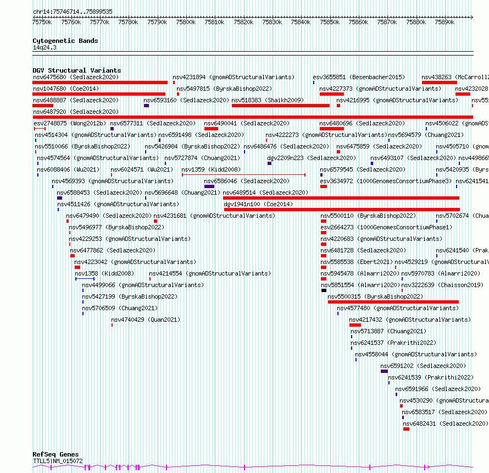Click the 75850k ruler position label
The image size is (489, 473).
coord(330,22)
